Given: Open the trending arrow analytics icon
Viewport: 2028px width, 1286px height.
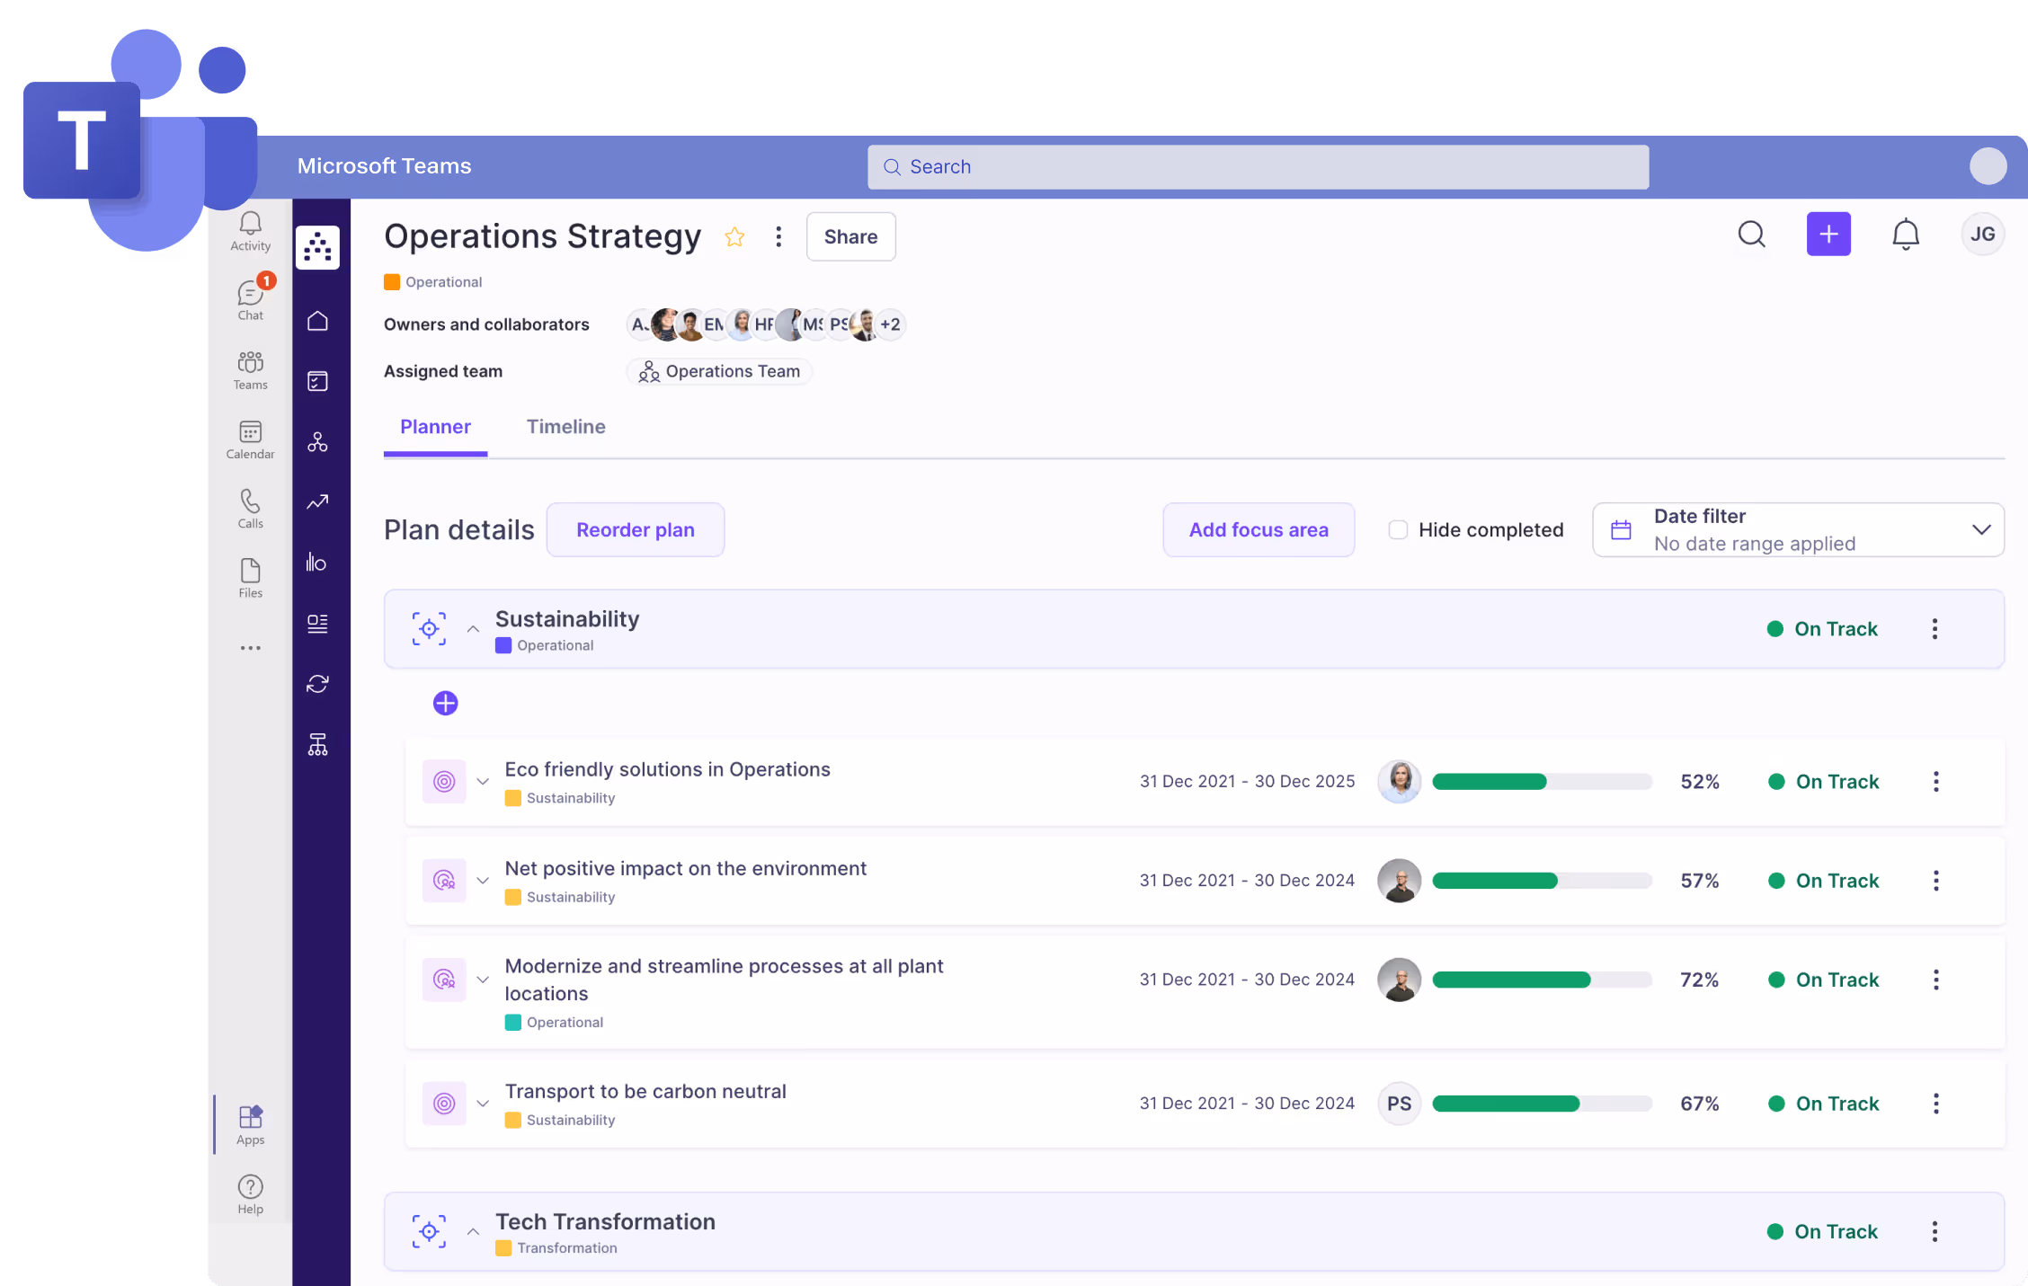Looking at the screenshot, I should (317, 502).
